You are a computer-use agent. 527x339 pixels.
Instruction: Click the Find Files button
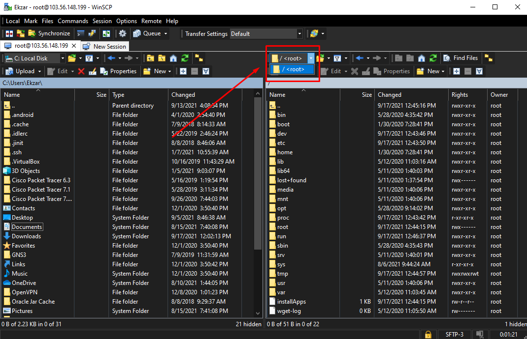[x=461, y=58]
